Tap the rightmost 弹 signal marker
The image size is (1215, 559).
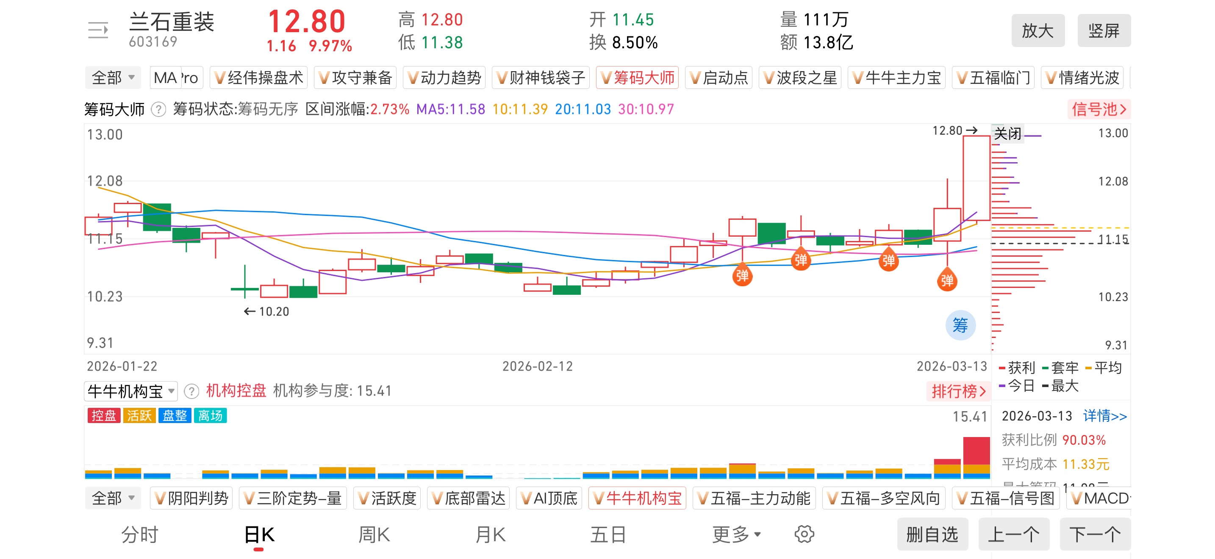(x=947, y=280)
